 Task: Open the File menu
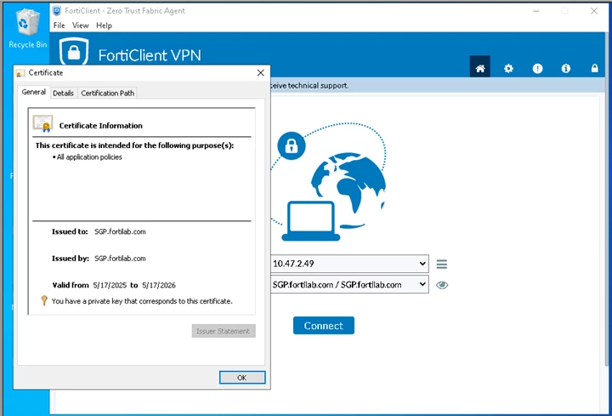point(59,26)
